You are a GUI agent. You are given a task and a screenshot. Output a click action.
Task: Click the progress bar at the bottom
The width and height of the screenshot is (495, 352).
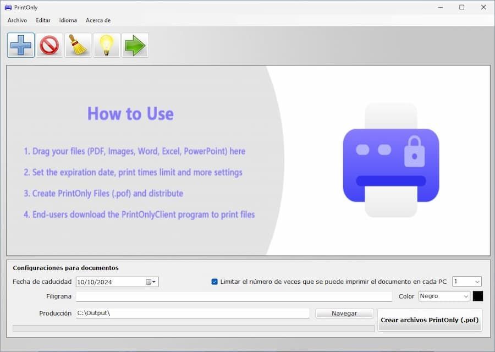pos(194,329)
